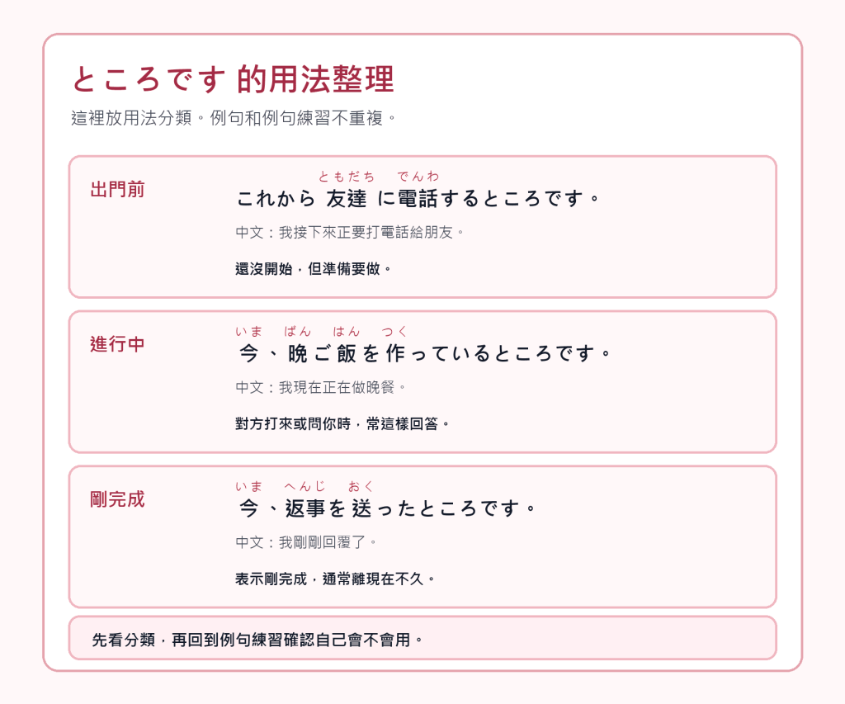Click the footer tip 先看分類，再回到例句練習

pyautogui.click(x=257, y=640)
